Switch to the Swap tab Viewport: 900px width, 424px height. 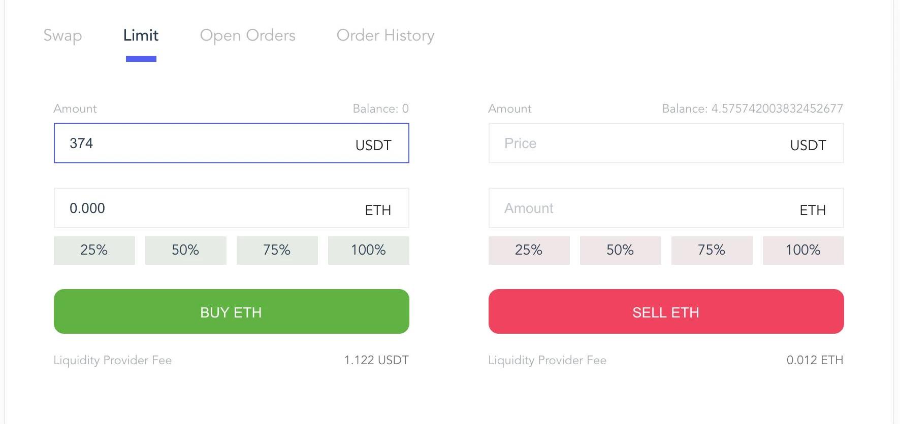pyautogui.click(x=62, y=36)
